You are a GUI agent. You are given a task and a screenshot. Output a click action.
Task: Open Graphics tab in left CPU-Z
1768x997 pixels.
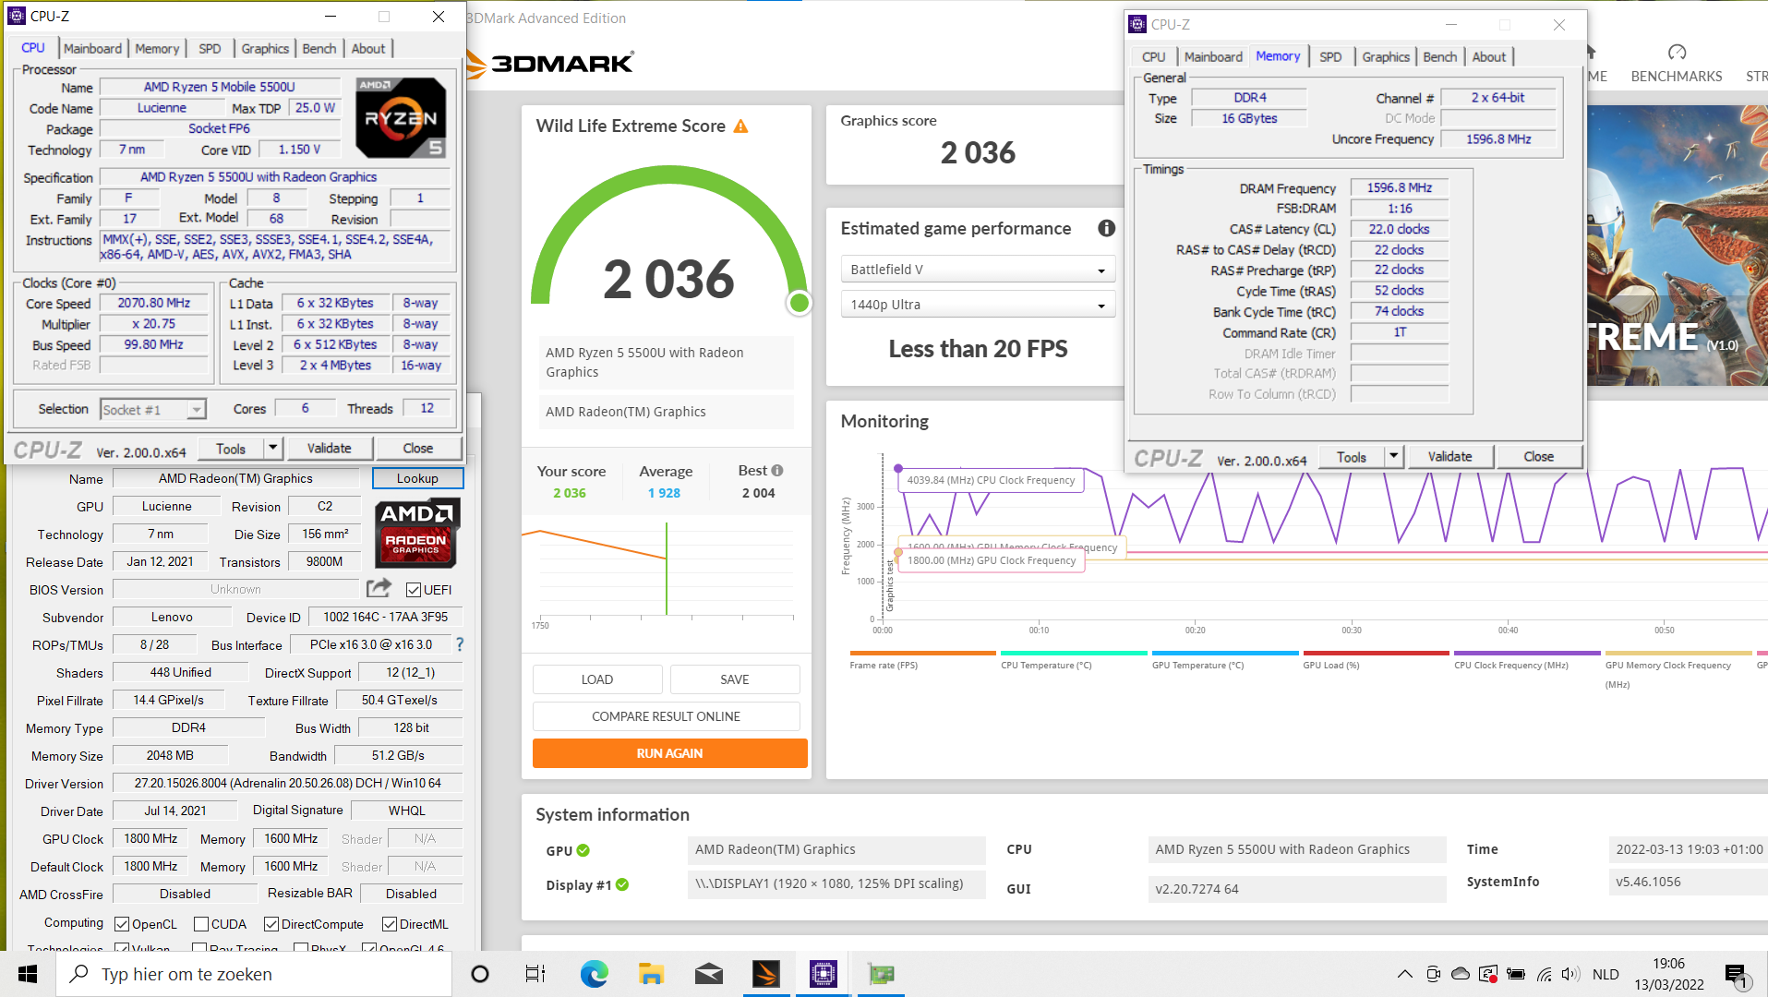265,48
